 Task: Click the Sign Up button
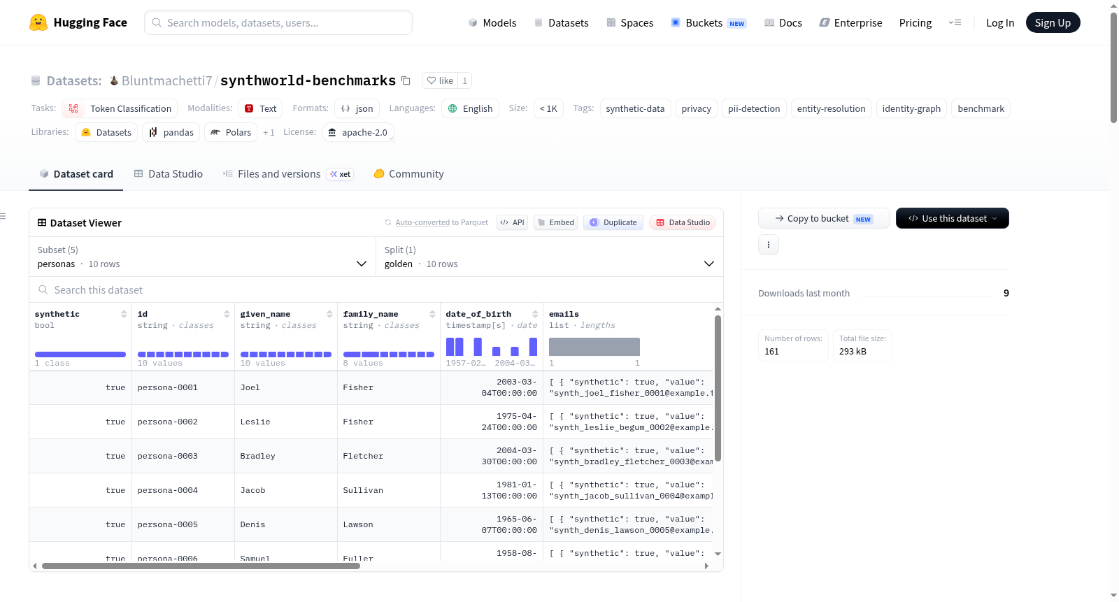point(1053,22)
